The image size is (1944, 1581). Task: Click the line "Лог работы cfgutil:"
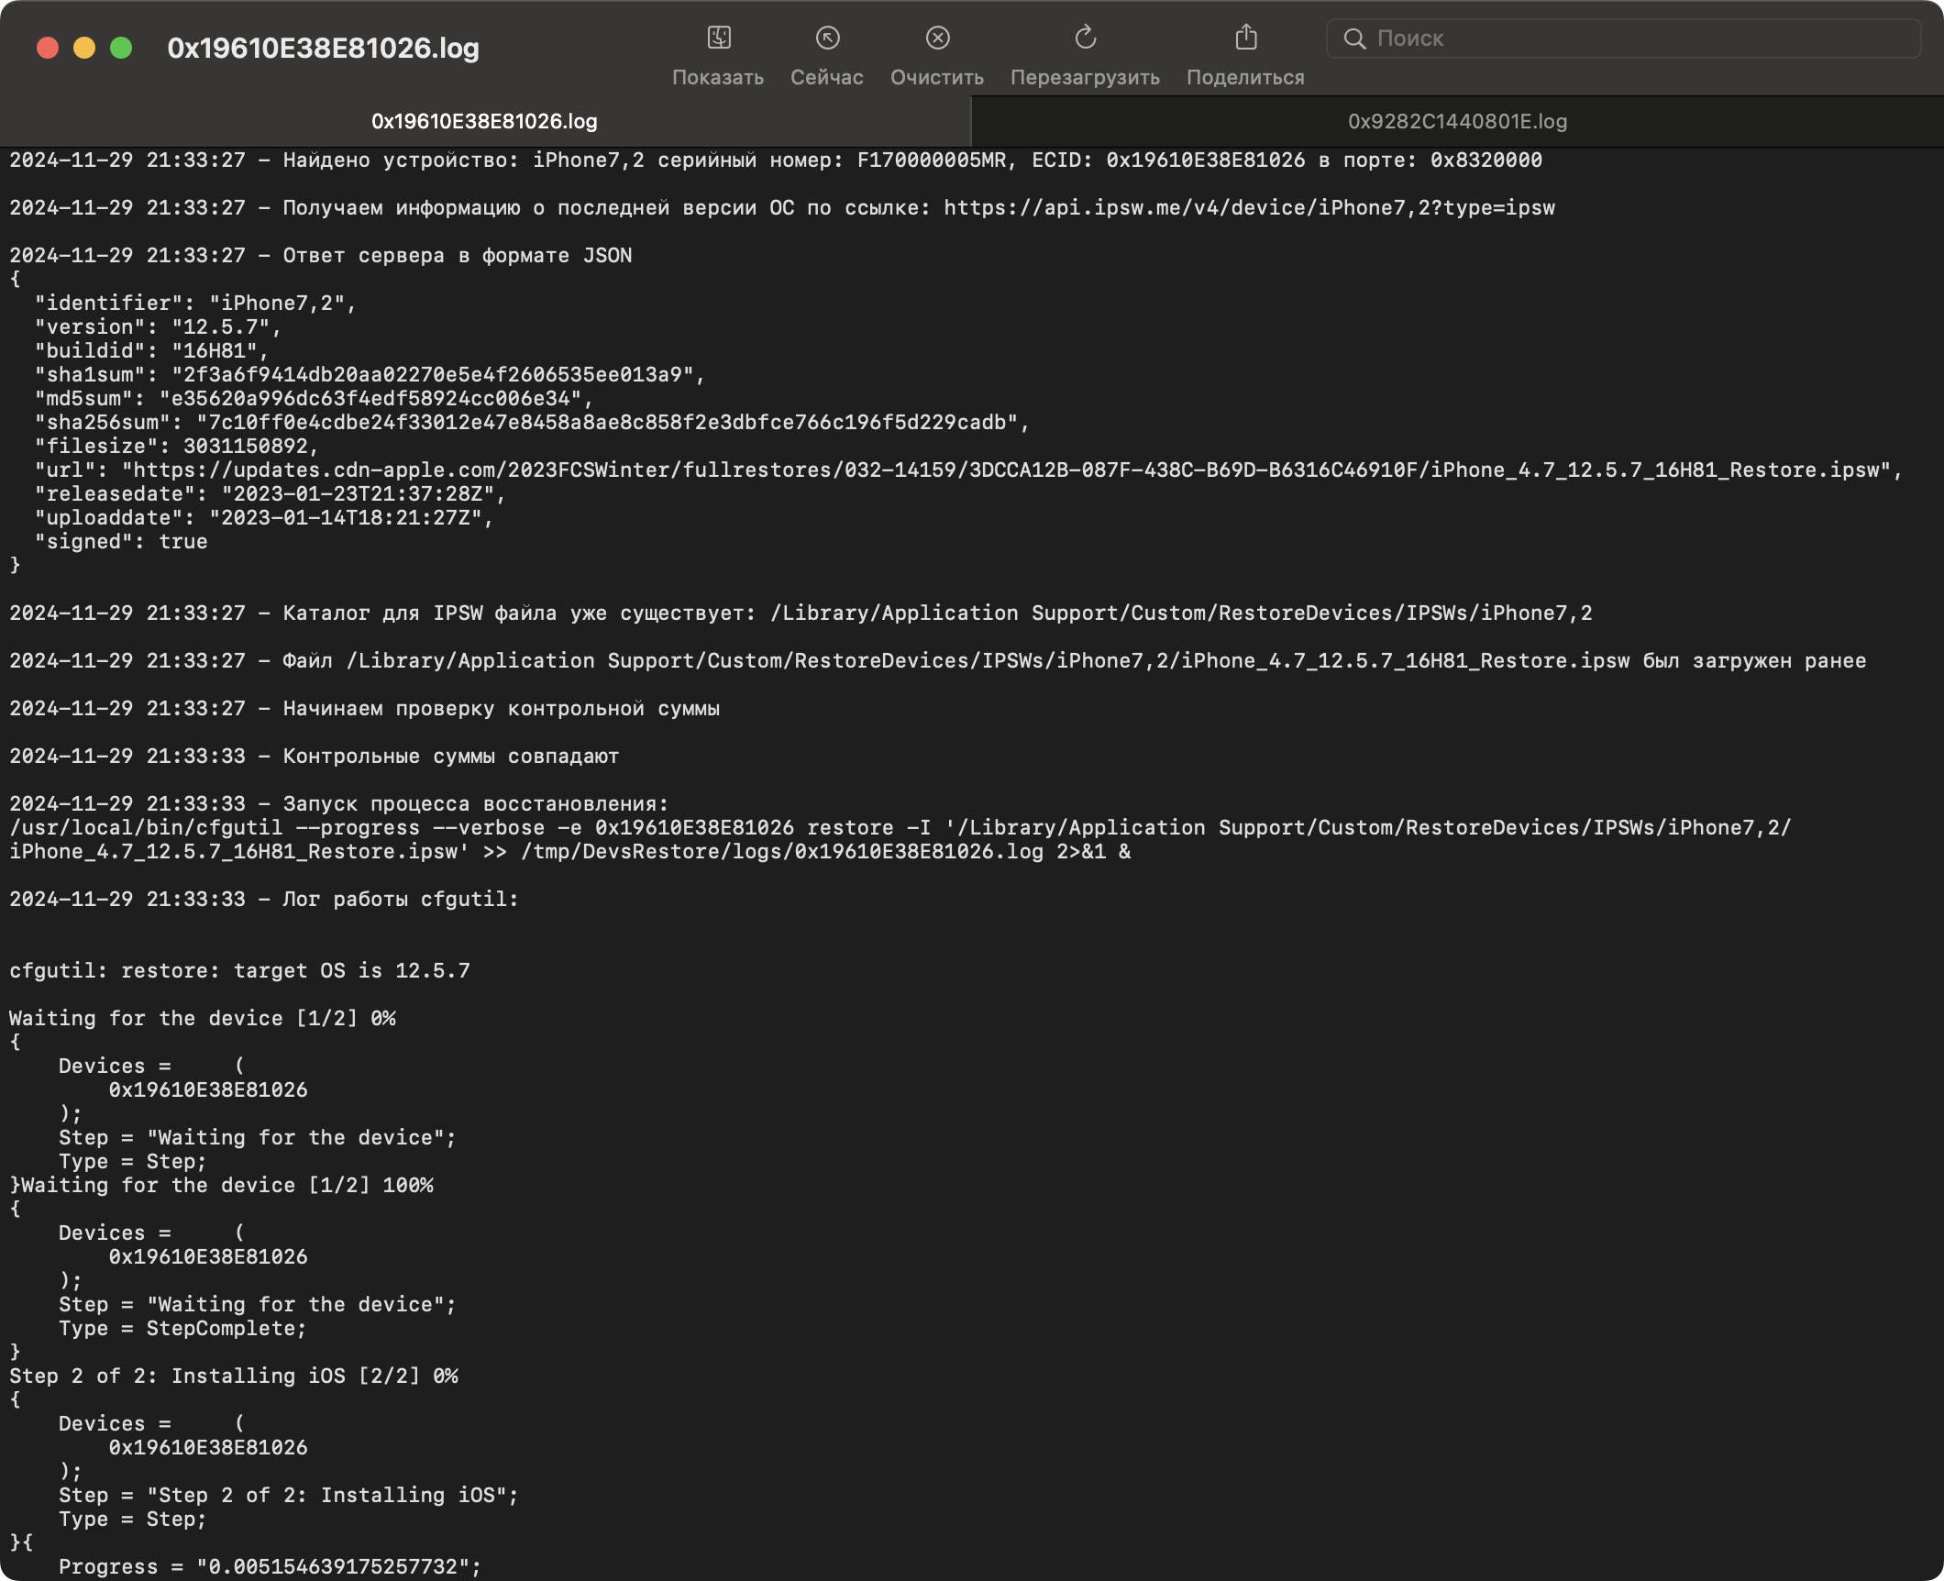(x=264, y=900)
